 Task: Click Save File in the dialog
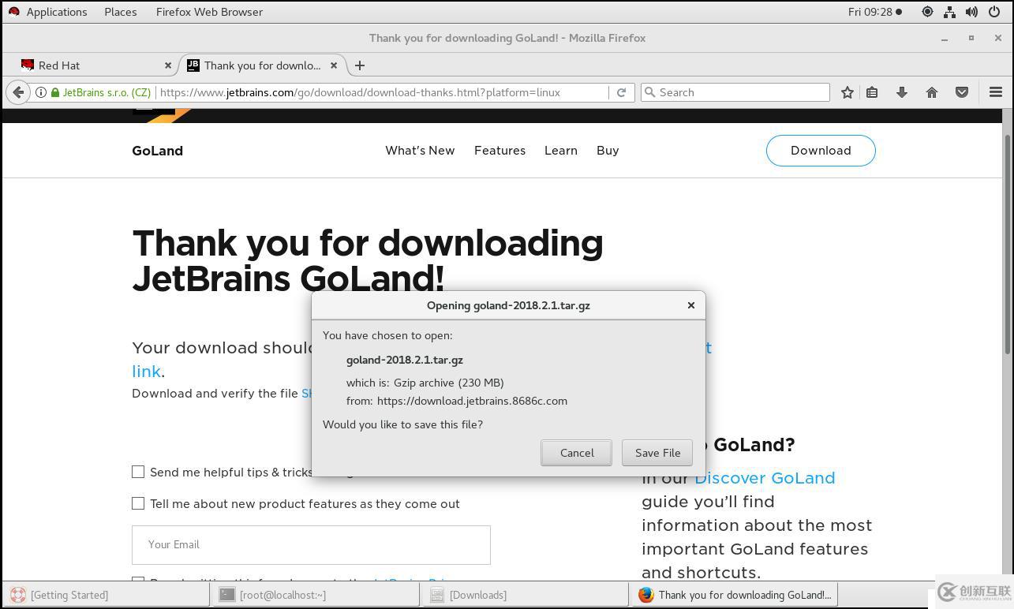[657, 453]
